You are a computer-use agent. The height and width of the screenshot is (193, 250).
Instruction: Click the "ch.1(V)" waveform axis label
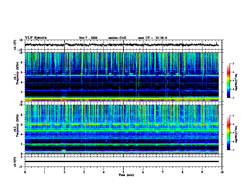(15, 45)
